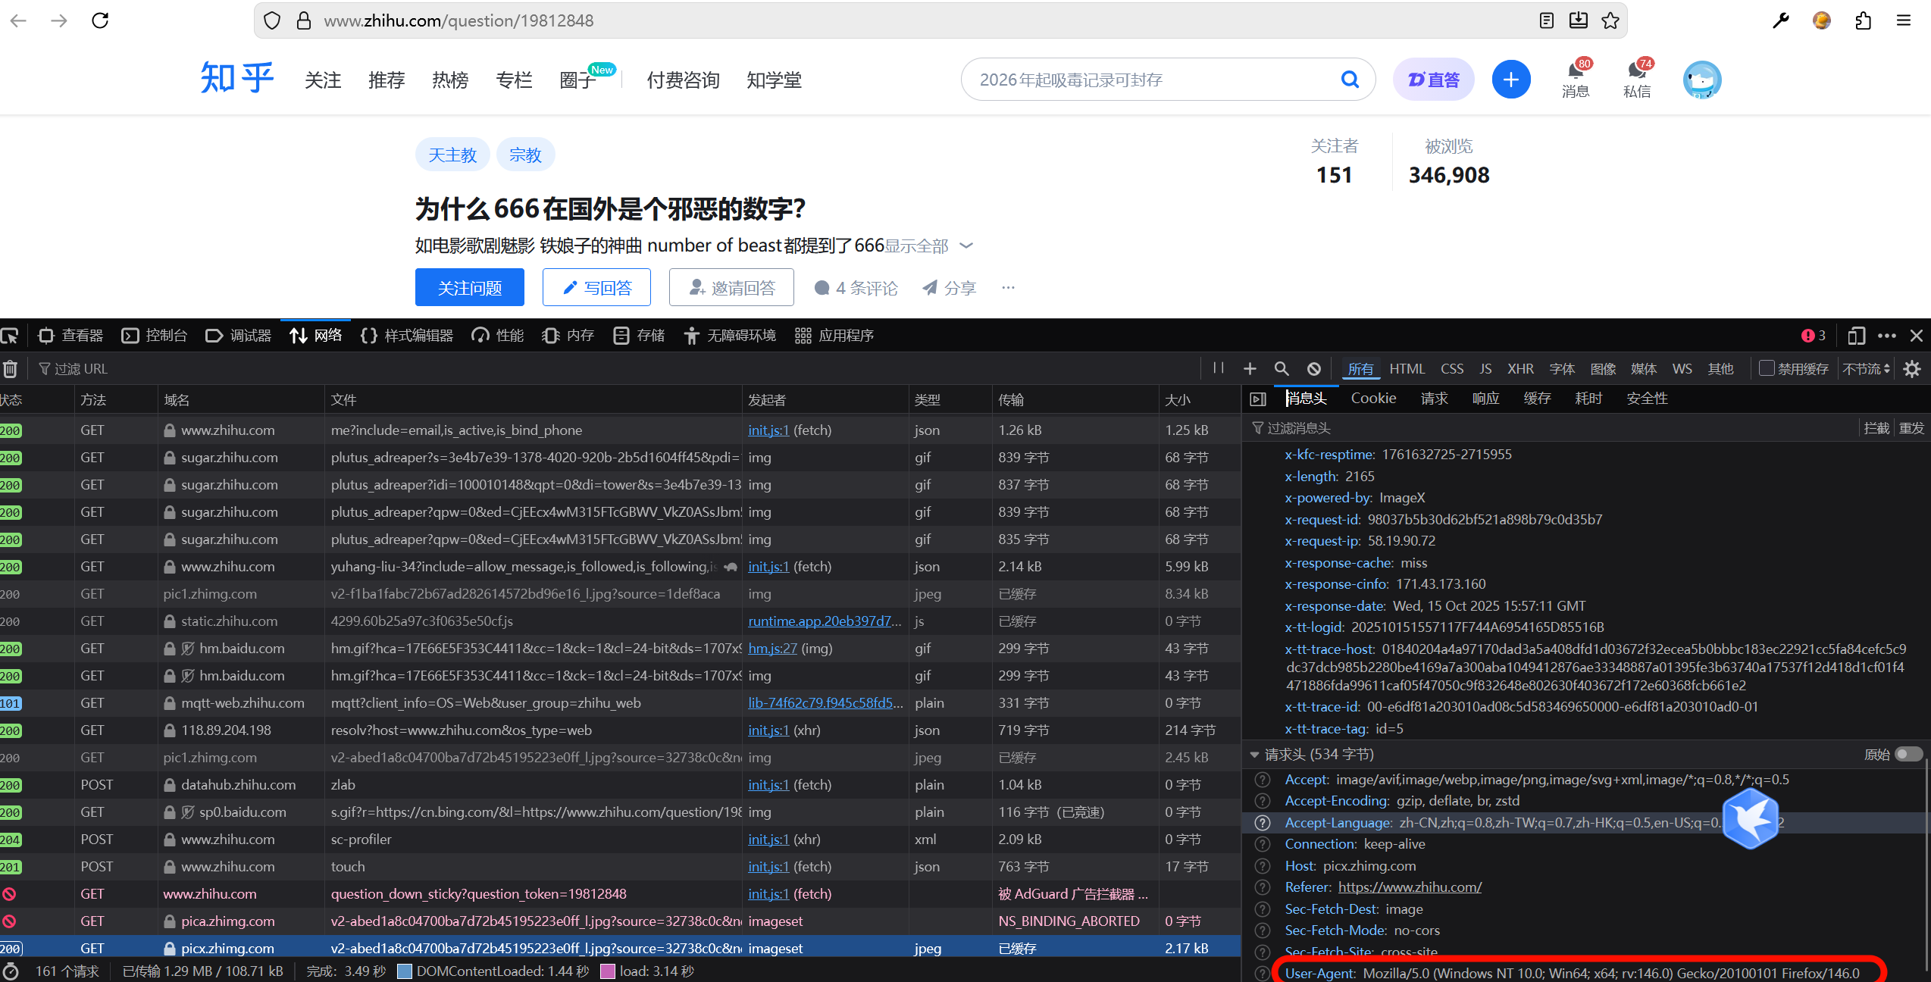Toggle responsive design mode icon
1931x982 pixels.
coord(1856,336)
